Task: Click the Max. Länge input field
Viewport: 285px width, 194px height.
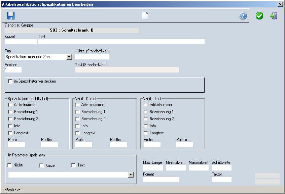Action: [153, 168]
